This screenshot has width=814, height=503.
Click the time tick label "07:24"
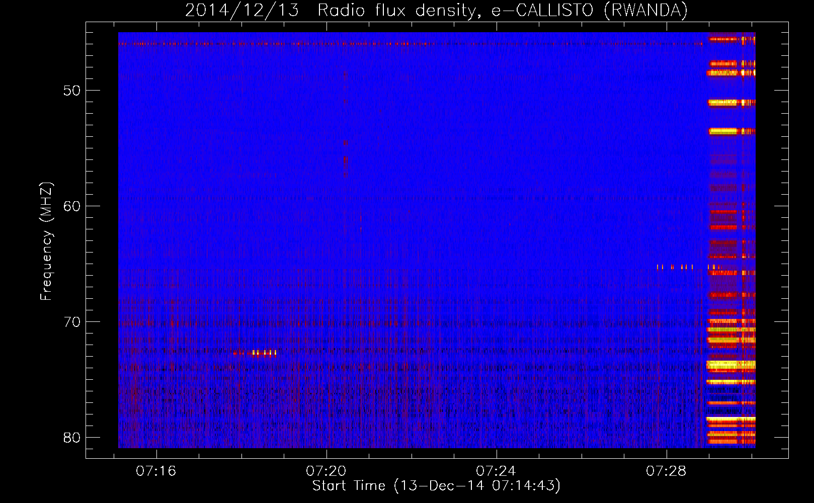(496, 471)
